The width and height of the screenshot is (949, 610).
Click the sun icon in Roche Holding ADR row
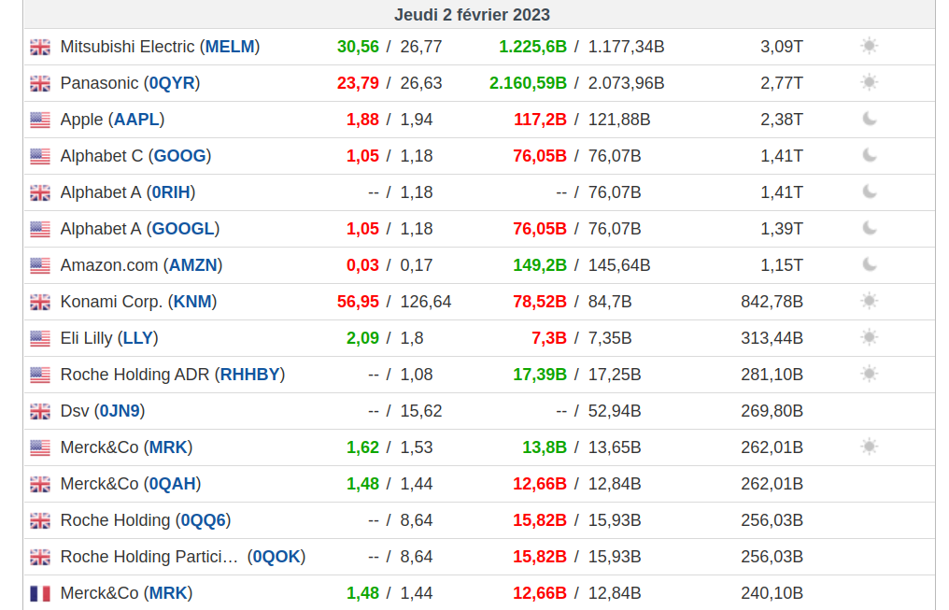click(x=869, y=374)
